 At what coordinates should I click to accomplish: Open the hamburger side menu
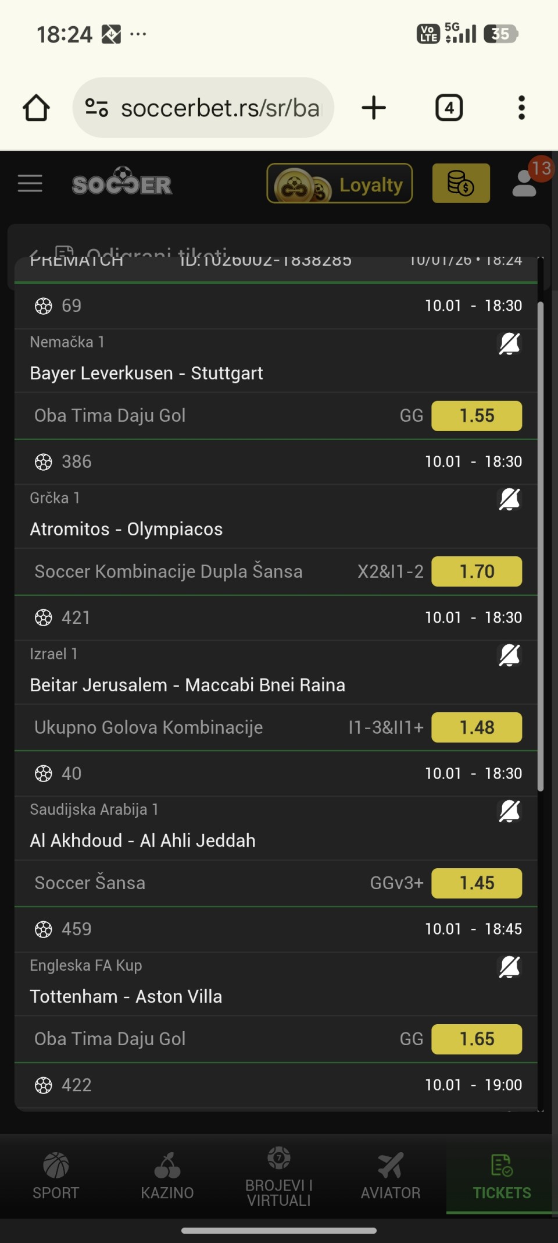(x=30, y=183)
